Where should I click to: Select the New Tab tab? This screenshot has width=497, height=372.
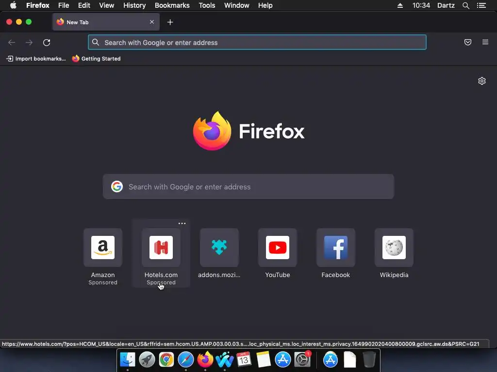coord(106,22)
